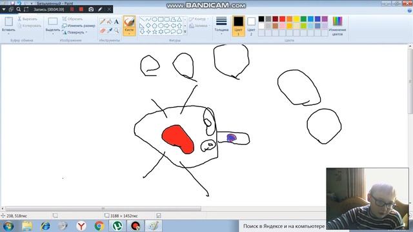Click the Bandicam pencil drawing icon
The height and width of the screenshot is (232, 413).
coord(100,9)
